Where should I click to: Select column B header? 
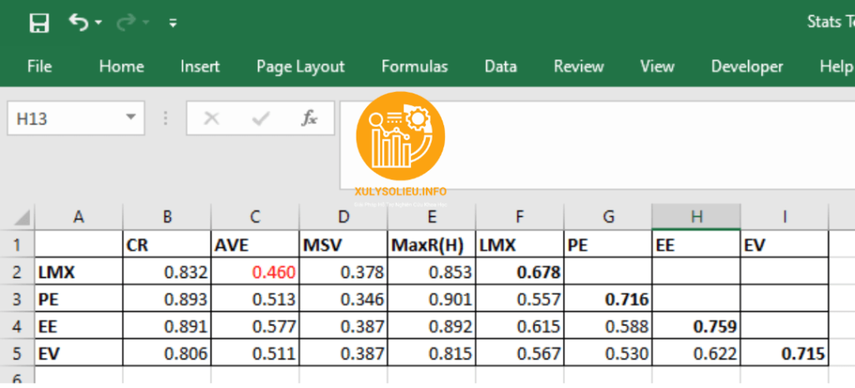[167, 218]
